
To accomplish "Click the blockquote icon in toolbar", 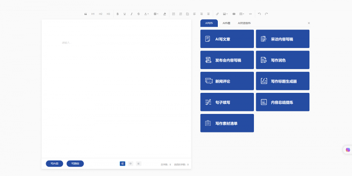I will click(85, 14).
